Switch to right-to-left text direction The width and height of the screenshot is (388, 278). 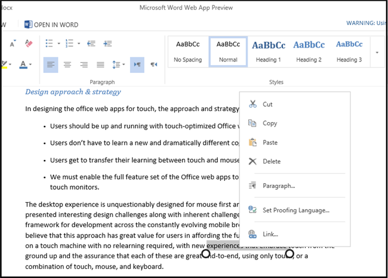[x=153, y=65]
